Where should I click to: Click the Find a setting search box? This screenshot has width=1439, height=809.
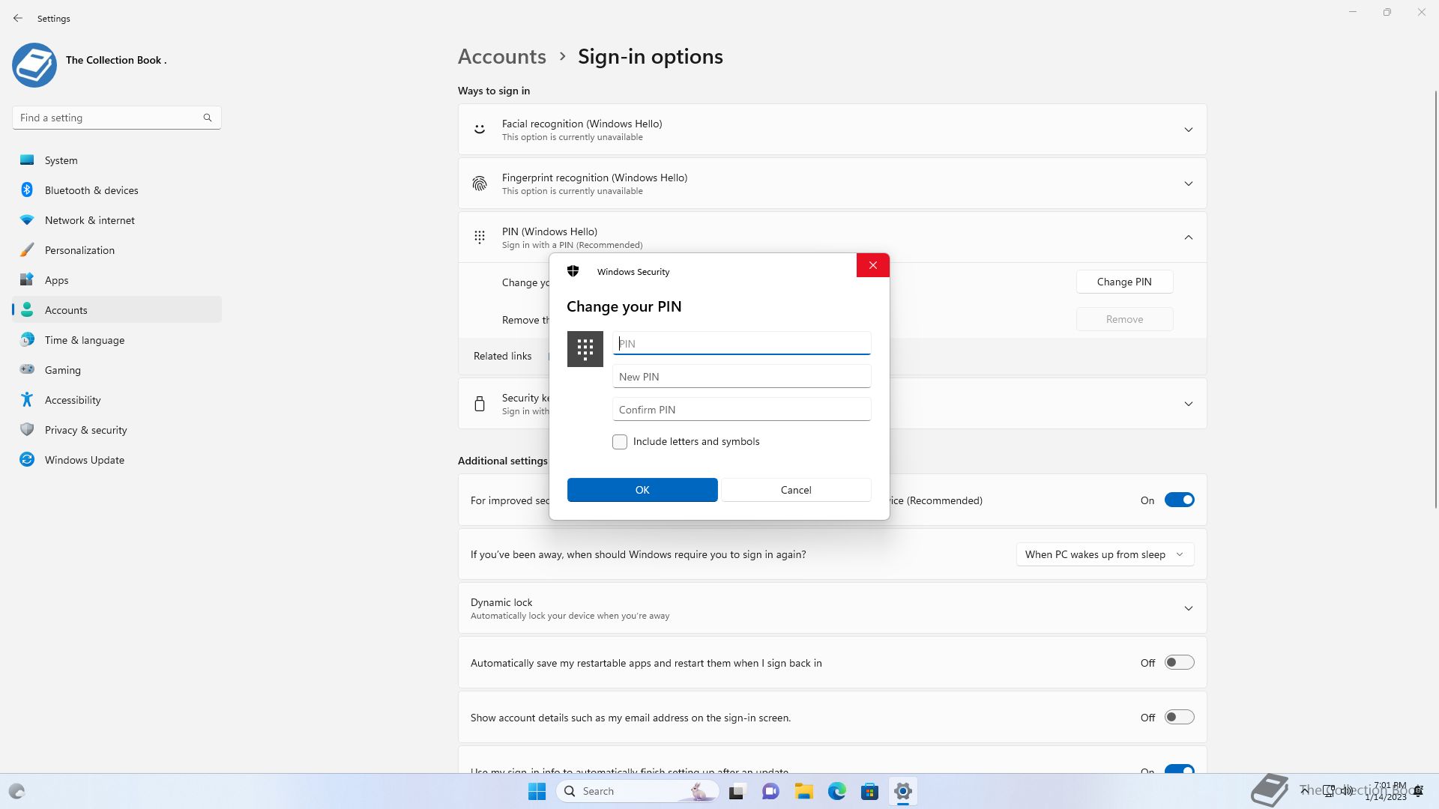click(x=117, y=118)
